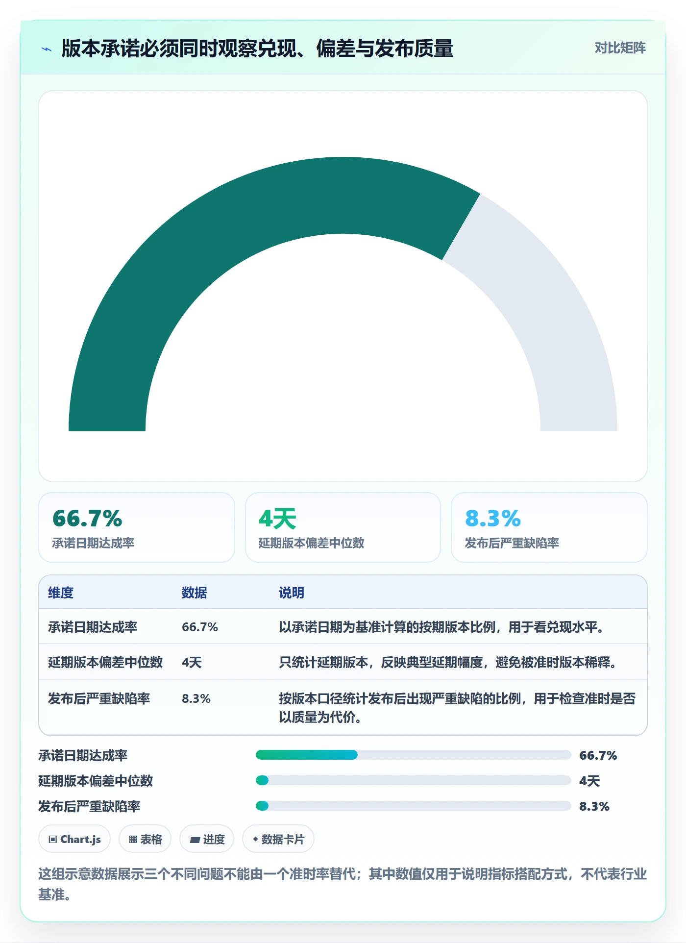This screenshot has width=686, height=943.
Task: Click the 说明 column header
Action: tap(292, 593)
